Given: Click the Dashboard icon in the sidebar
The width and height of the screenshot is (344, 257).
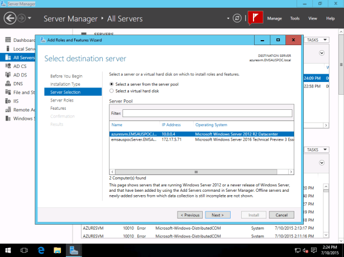Looking at the screenshot, I should [x=8, y=40].
